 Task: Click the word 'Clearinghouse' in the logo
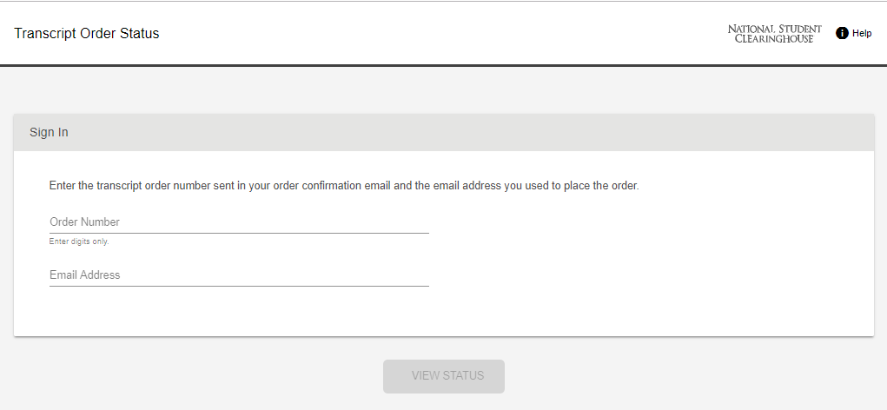(x=774, y=39)
